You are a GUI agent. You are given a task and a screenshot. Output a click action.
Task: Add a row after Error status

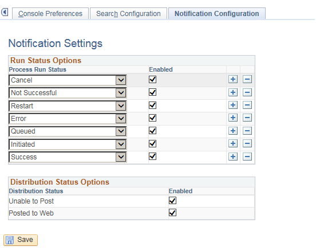coord(233,118)
